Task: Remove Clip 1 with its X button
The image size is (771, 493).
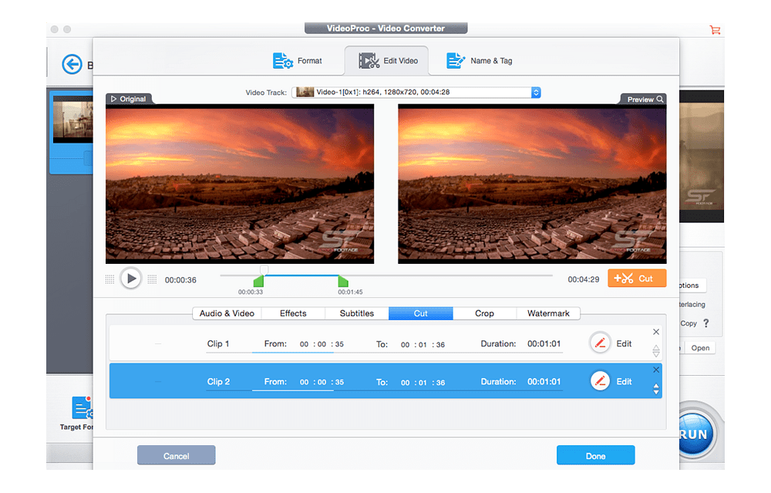Action: [656, 332]
